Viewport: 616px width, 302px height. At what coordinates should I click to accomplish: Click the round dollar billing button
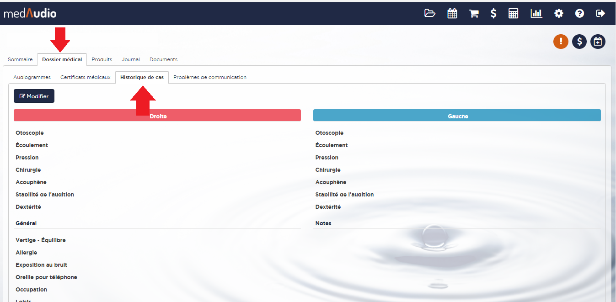click(579, 42)
